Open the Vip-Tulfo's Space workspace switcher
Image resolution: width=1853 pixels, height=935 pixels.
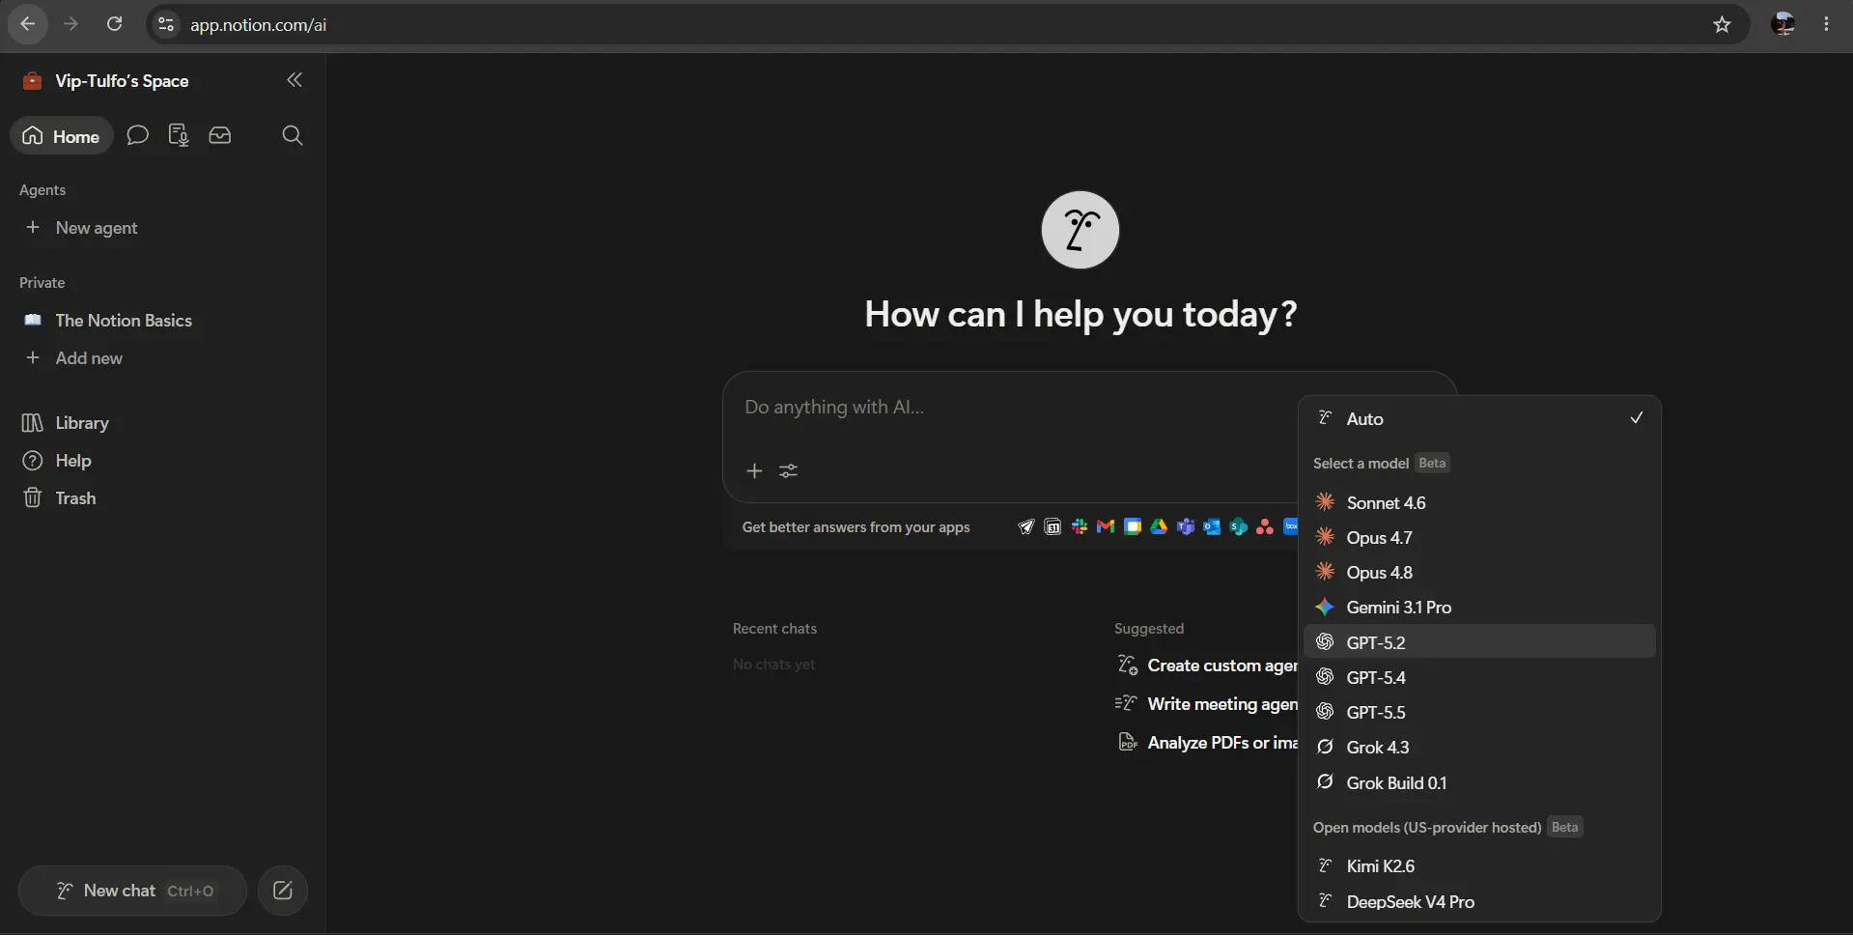click(122, 81)
